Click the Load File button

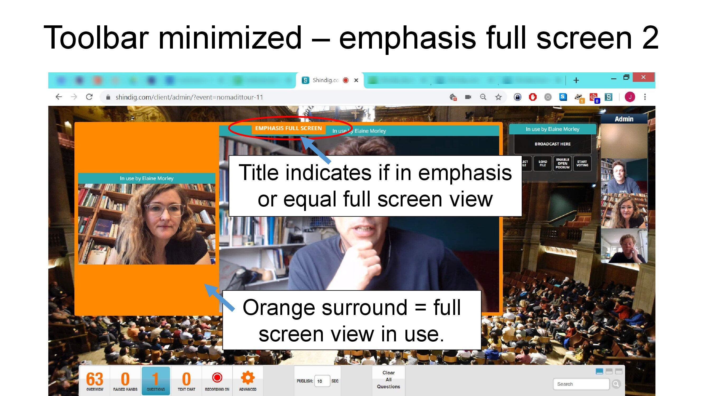(542, 163)
